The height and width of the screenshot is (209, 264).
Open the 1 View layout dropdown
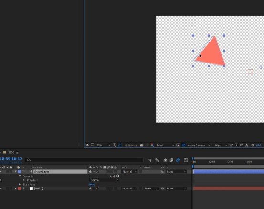tap(220, 145)
